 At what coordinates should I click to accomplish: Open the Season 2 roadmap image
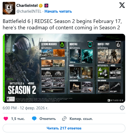64,68
